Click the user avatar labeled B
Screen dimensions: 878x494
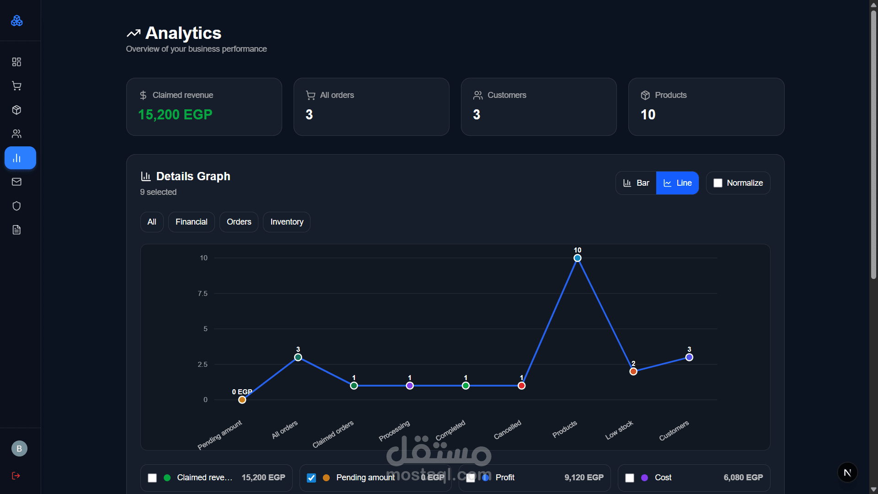(19, 449)
